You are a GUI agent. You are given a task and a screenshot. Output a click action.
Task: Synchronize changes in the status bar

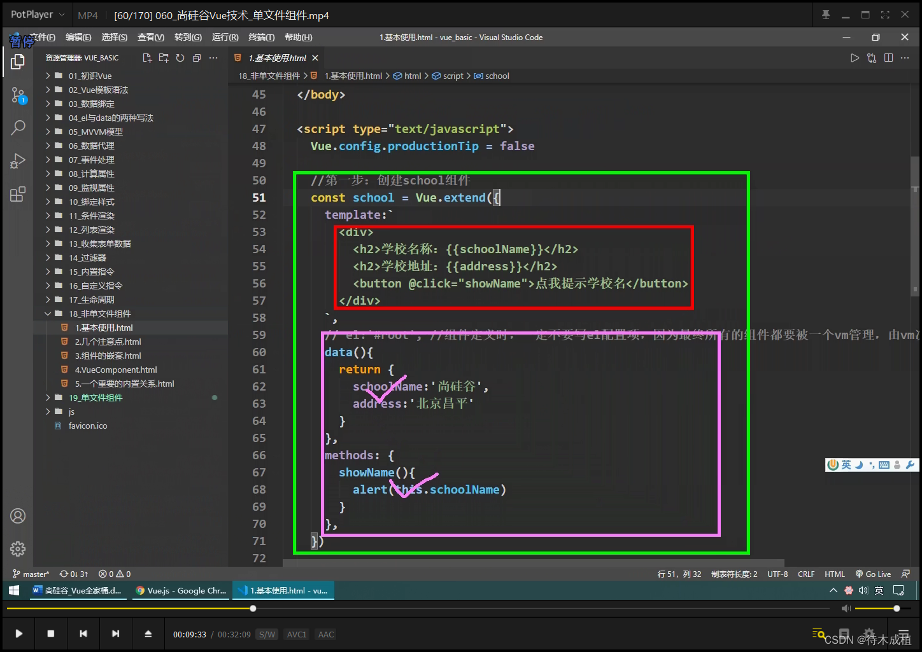(74, 574)
